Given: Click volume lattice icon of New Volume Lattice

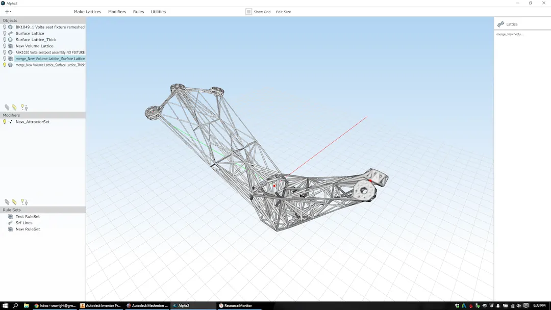Looking at the screenshot, I should [x=11, y=46].
